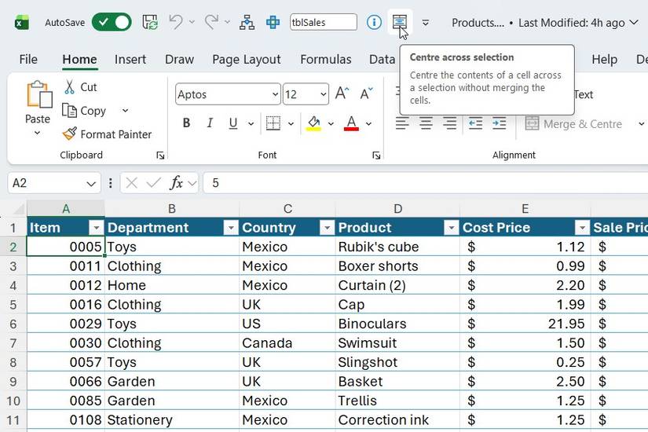Open the Copy options dropdown arrow
The width and height of the screenshot is (648, 432).
coord(125,111)
